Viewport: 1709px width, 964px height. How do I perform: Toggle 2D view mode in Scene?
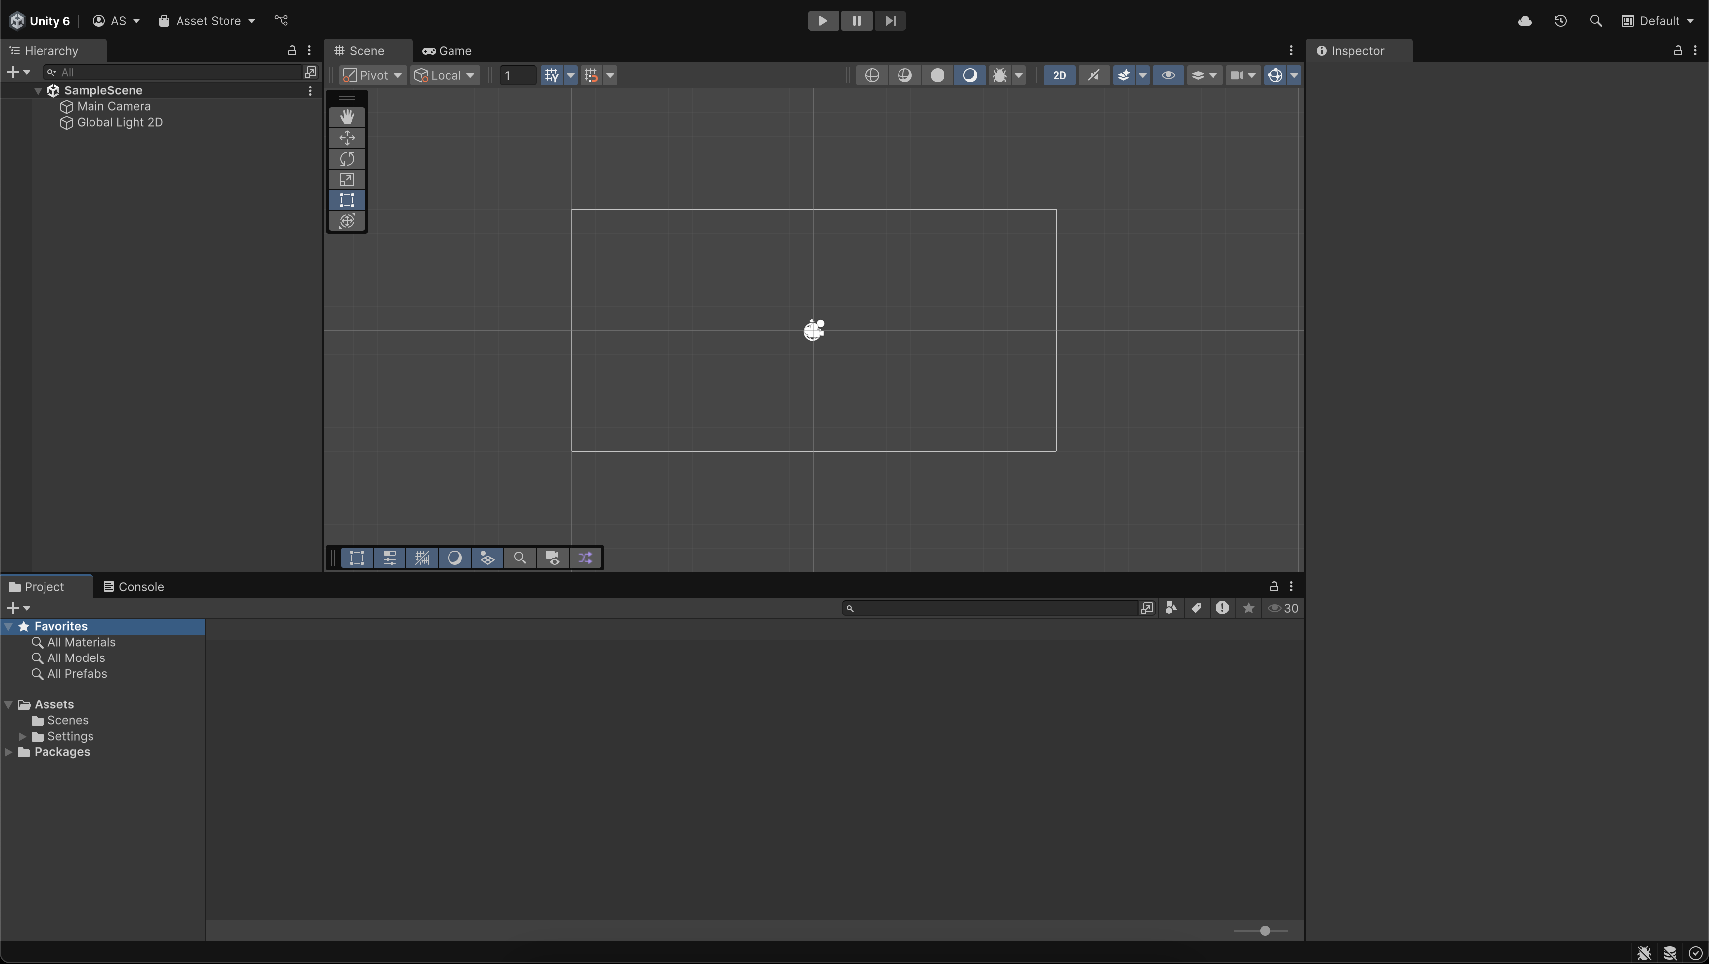pos(1059,75)
